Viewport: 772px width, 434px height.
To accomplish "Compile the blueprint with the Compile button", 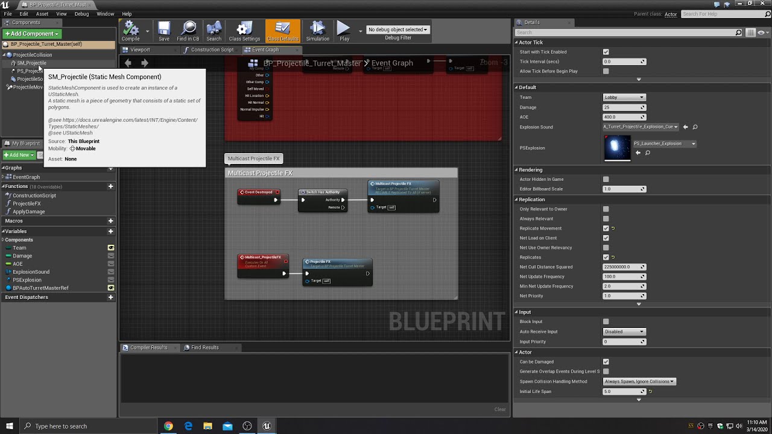I will [130, 31].
